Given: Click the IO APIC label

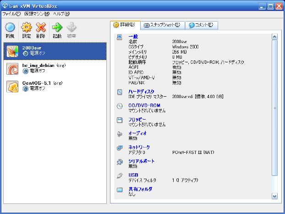Looking at the screenshot, I should (x=136, y=72).
